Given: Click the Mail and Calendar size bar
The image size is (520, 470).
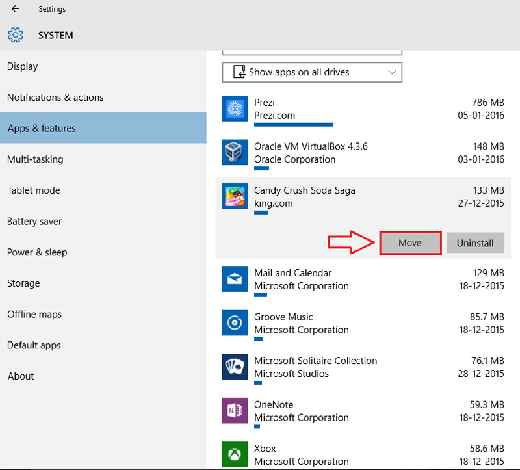Looking at the screenshot, I should pos(261,295).
